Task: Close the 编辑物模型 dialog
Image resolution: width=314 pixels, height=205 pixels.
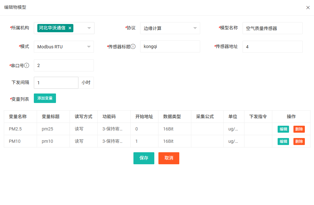Action: tap(308, 8)
